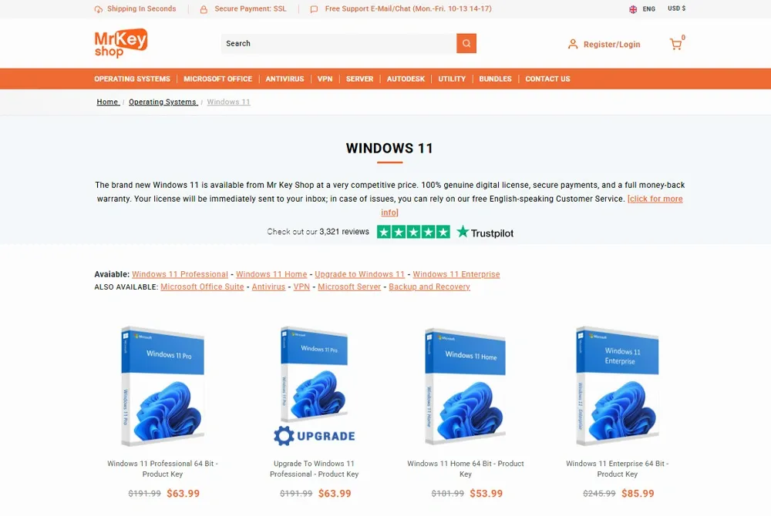Click the Home breadcrumb link
This screenshot has width=771, height=516.
108,102
